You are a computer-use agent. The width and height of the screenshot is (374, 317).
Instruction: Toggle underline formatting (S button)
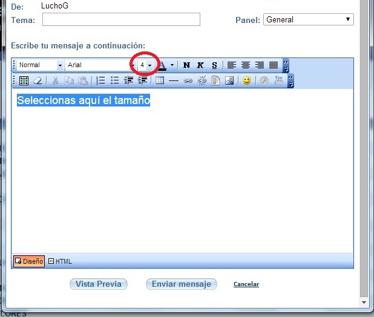(214, 65)
